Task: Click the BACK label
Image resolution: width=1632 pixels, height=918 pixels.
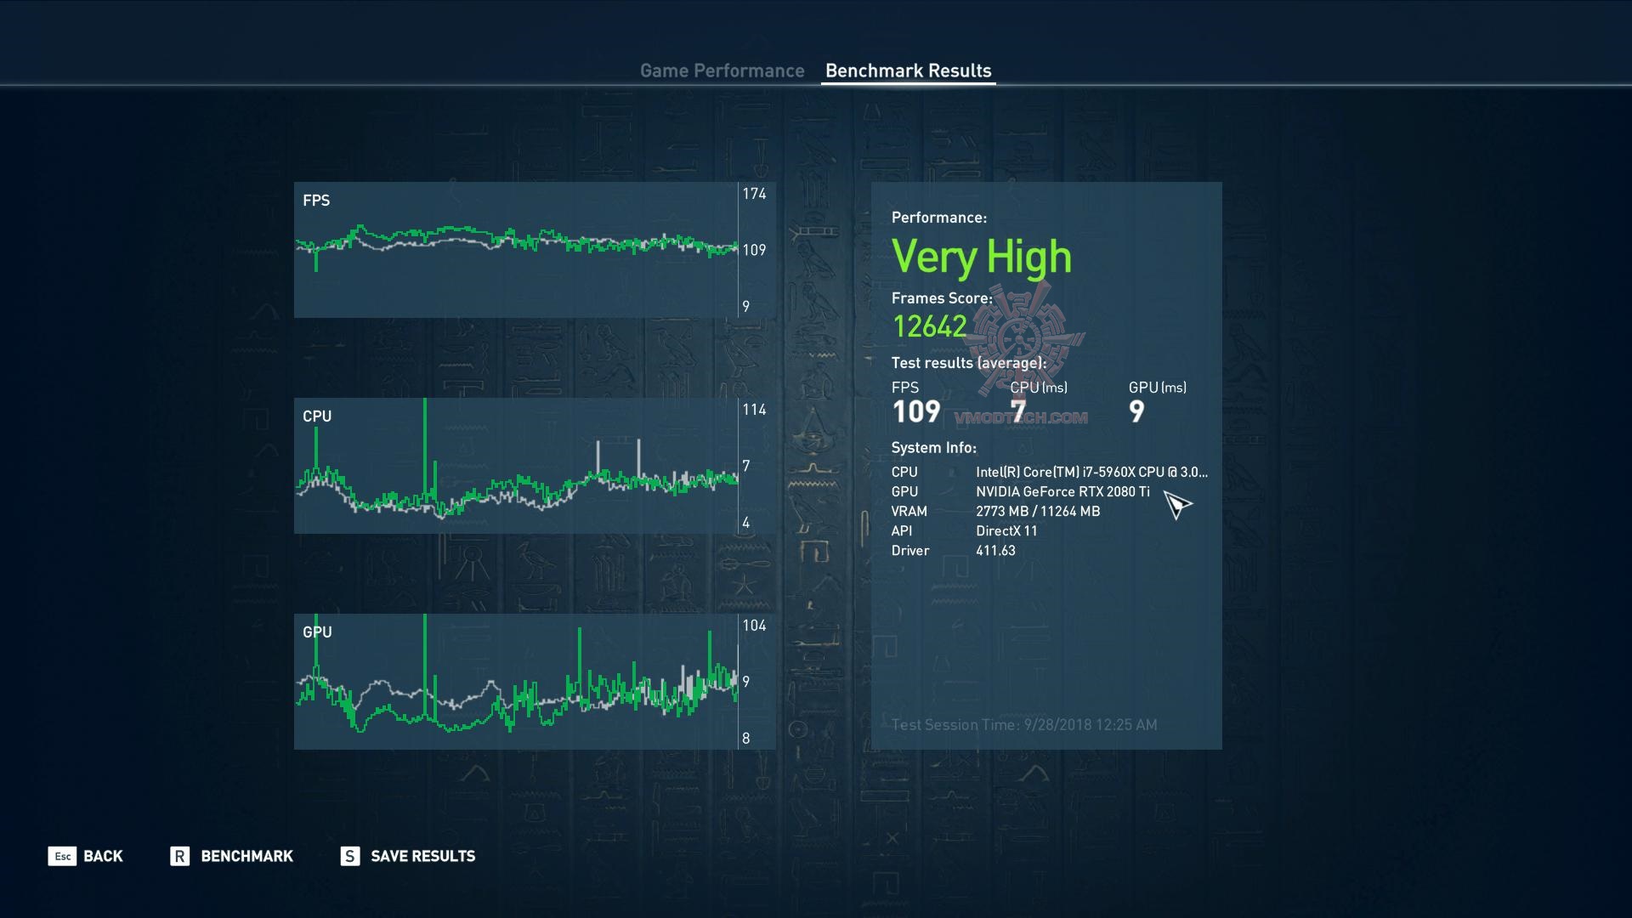Action: [103, 856]
